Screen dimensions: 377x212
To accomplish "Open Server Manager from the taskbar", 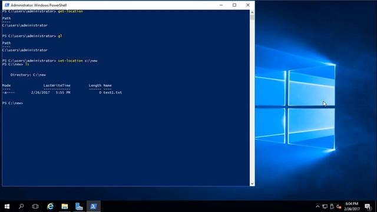I will pyautogui.click(x=79, y=206).
